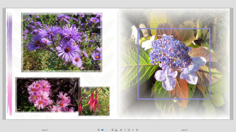
Task: Go to the next page
Action: point(133,130)
